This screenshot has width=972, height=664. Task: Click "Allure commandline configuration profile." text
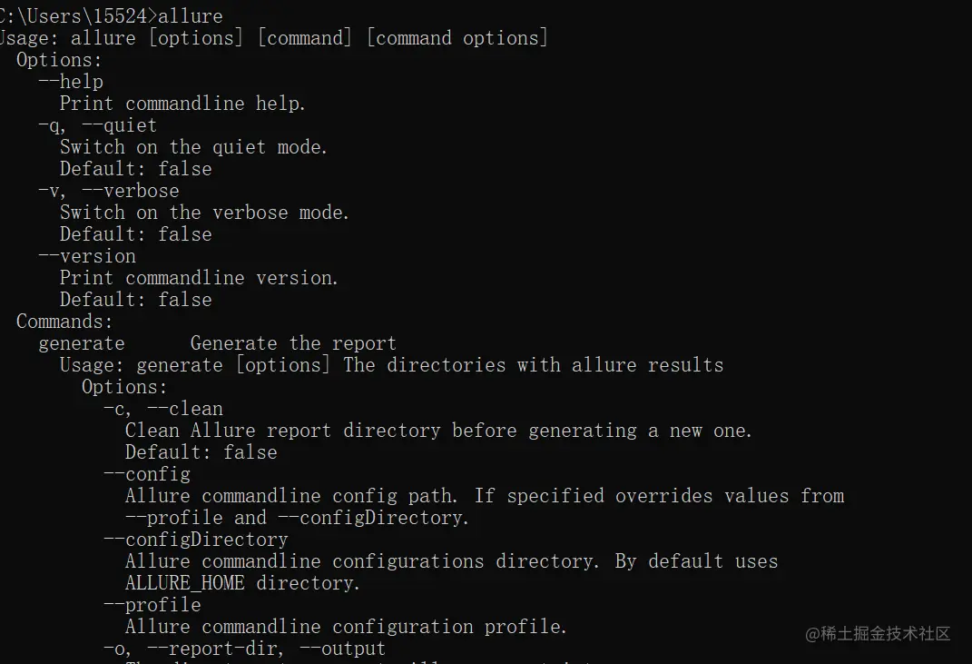click(x=346, y=627)
